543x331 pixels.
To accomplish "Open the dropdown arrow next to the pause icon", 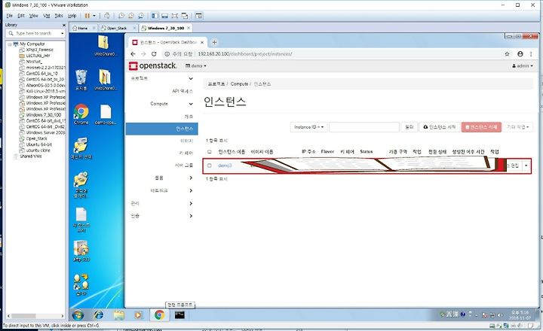I will click(94, 16).
